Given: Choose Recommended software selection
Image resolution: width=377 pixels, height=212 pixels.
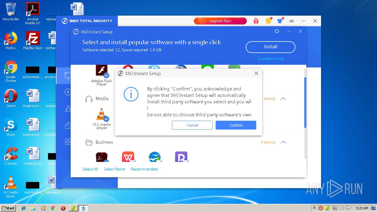Looking at the screenshot, I should [144, 169].
